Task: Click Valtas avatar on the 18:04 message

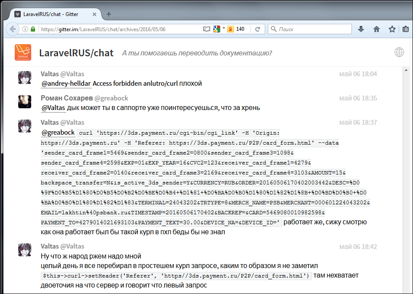Action: (25, 78)
